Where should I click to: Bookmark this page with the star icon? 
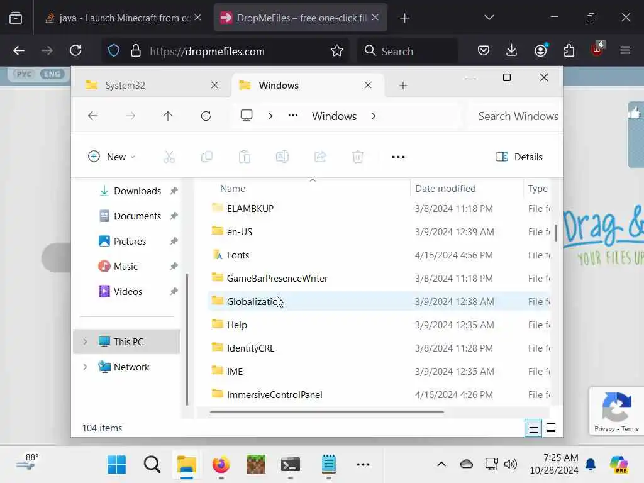click(337, 50)
